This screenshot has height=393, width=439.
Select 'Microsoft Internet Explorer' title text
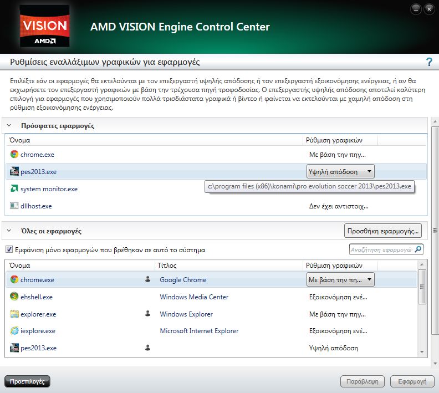pyautogui.click(x=199, y=330)
